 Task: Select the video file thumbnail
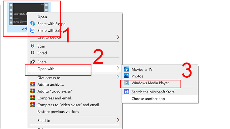18,14
